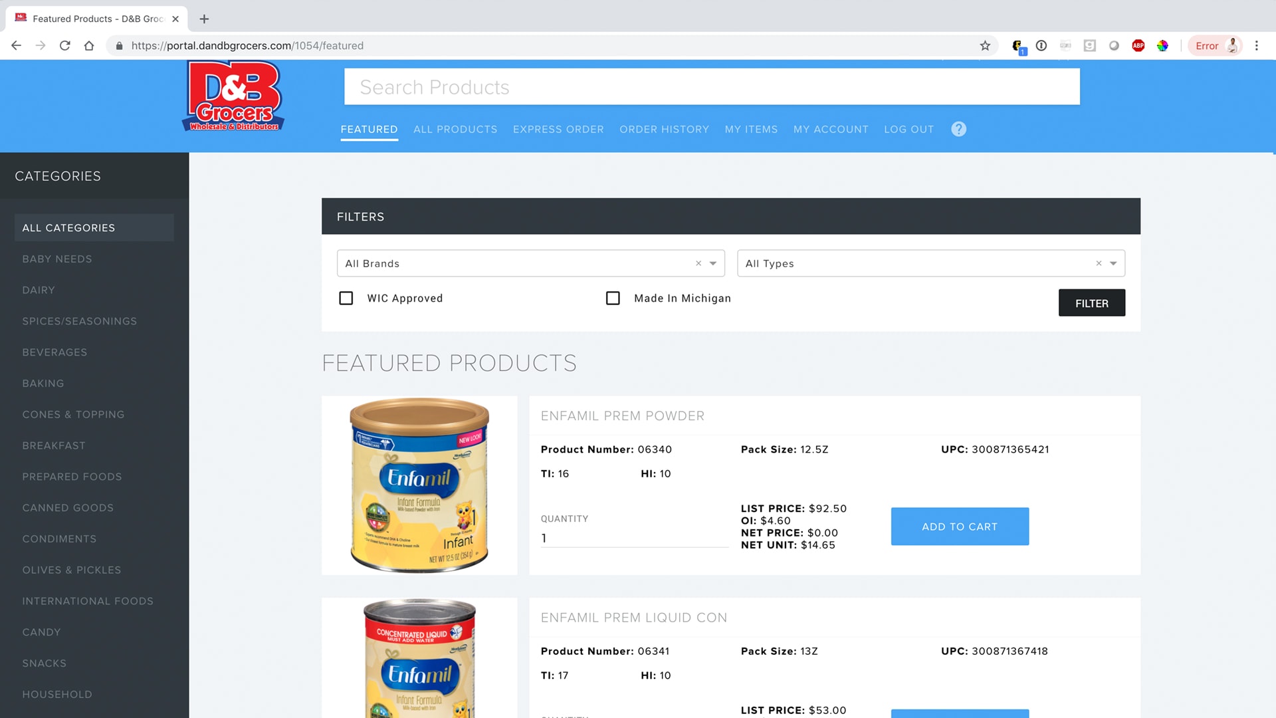Open the All Brands combo box

530,263
